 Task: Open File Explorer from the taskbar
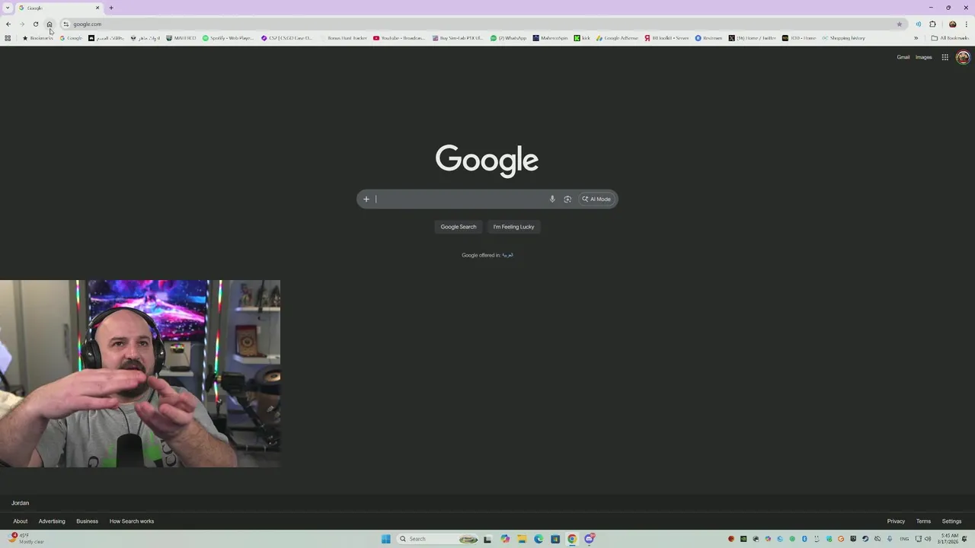coord(522,539)
